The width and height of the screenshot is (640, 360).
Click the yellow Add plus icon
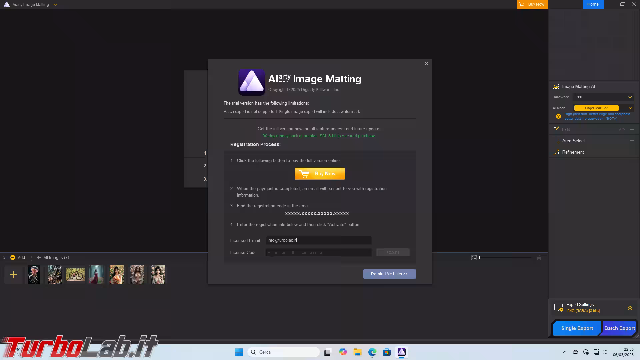[13, 258]
